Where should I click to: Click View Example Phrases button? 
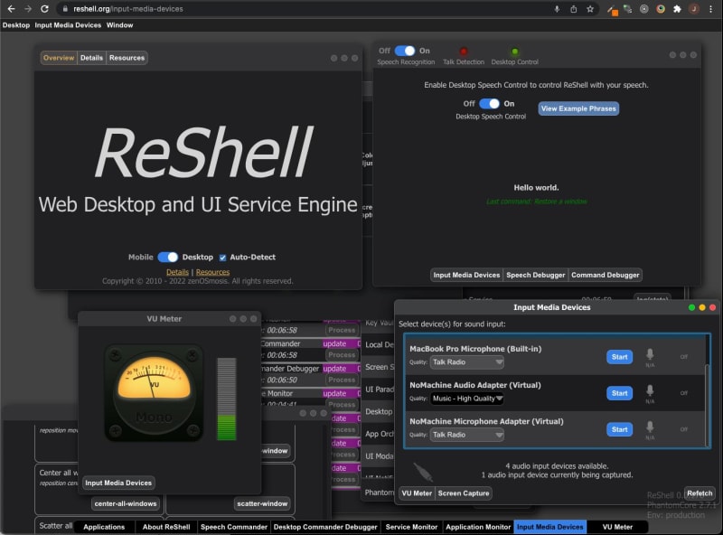578,108
